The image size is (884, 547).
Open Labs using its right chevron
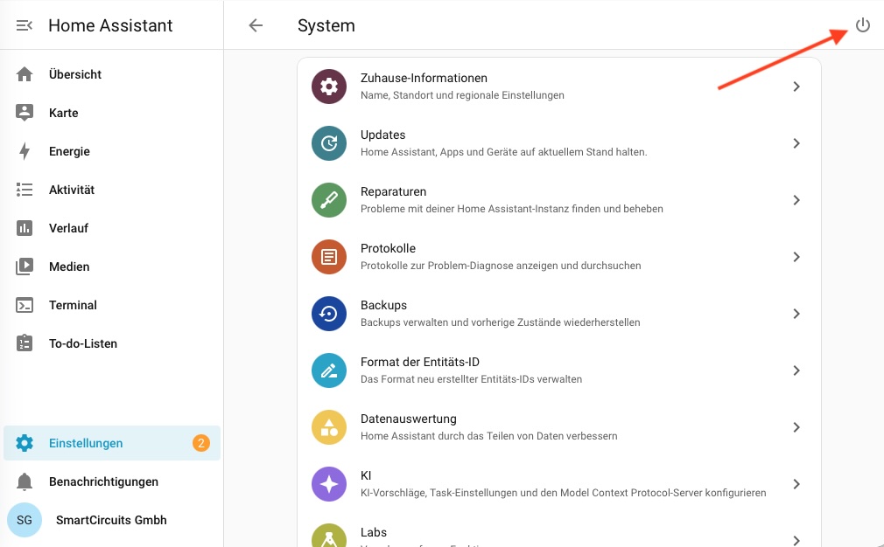click(796, 540)
